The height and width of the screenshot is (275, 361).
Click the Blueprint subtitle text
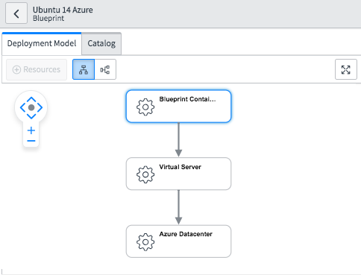click(48, 19)
